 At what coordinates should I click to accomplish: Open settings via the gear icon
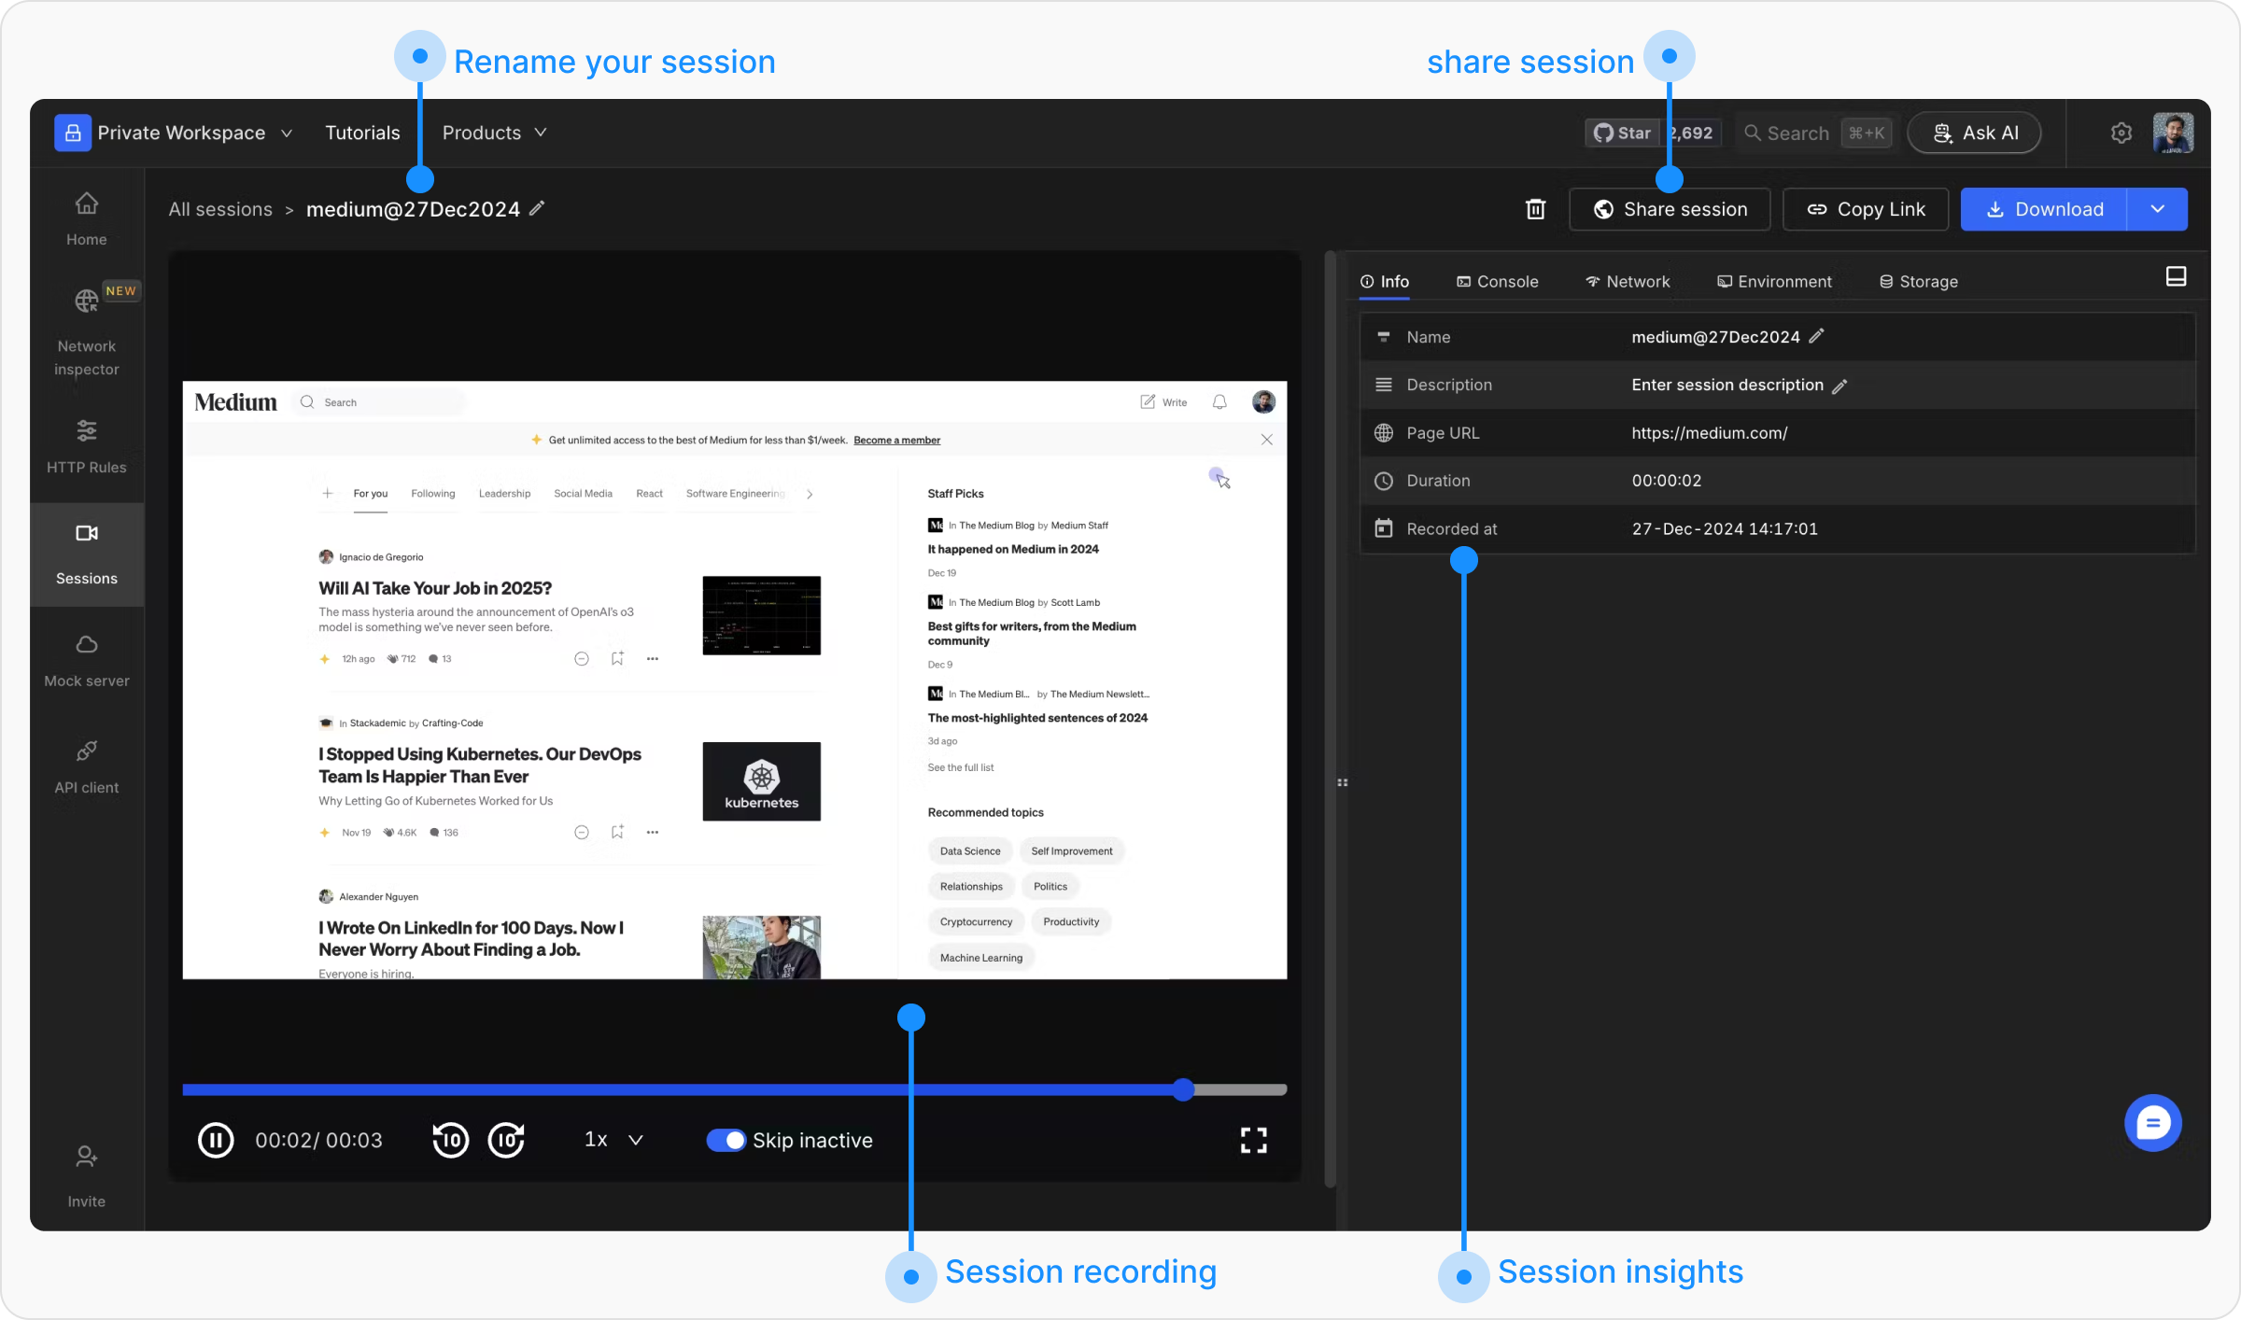[2121, 133]
